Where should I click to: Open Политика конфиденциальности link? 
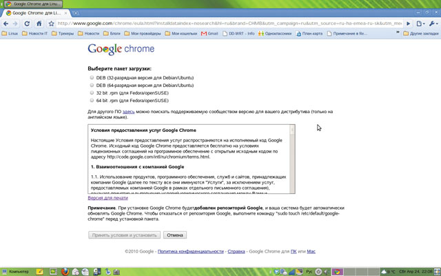191,251
